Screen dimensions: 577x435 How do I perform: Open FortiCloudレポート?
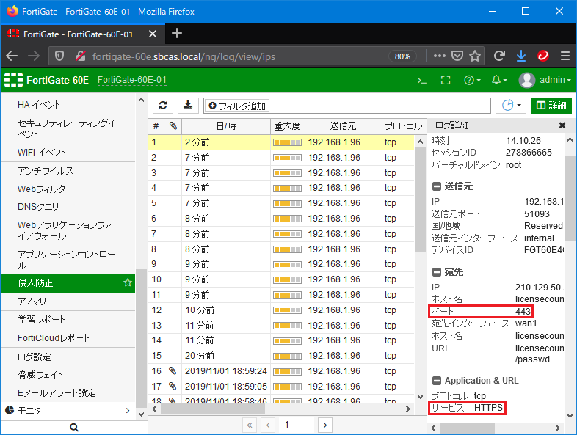coord(54,338)
